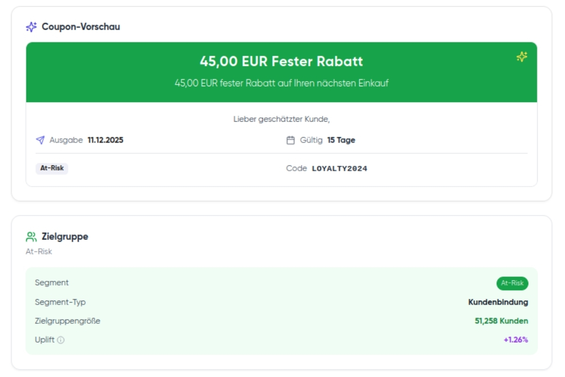This screenshot has height=377, width=565.
Task: Click the Segment-Typ label
Action: click(x=60, y=302)
